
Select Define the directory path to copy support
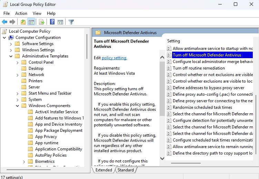click(213, 153)
